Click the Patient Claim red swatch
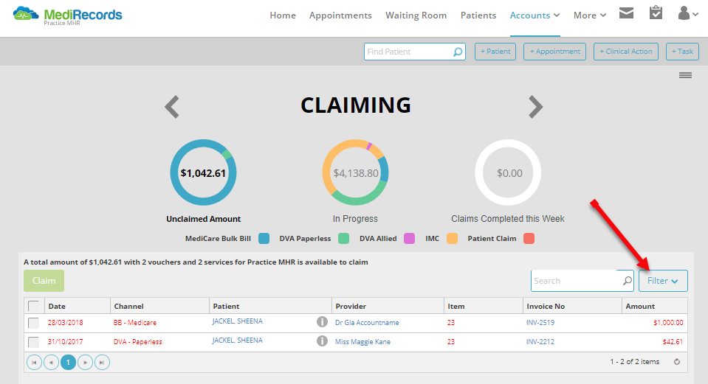 (529, 238)
